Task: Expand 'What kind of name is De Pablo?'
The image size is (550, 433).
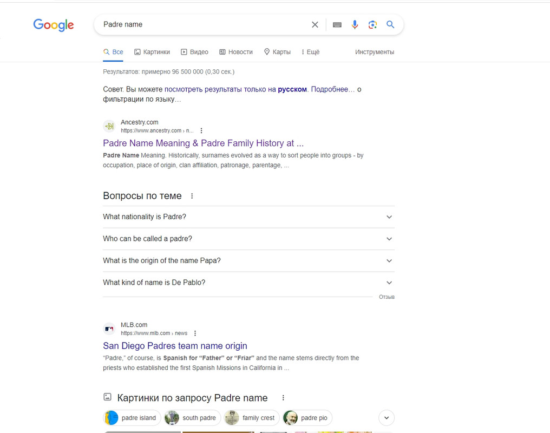Action: point(248,283)
